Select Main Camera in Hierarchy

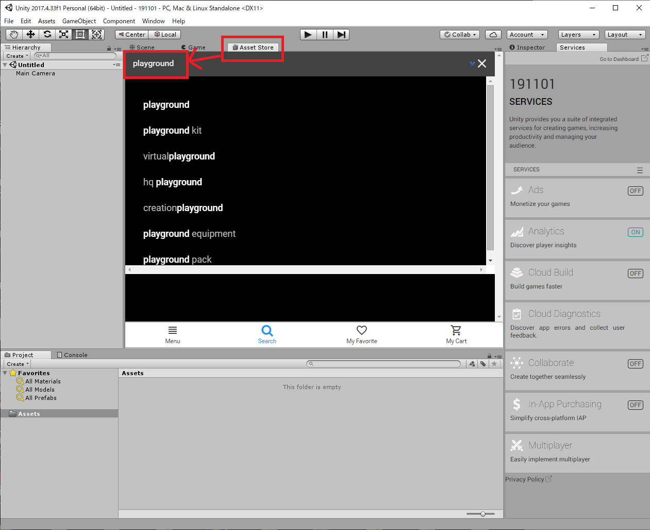point(36,73)
